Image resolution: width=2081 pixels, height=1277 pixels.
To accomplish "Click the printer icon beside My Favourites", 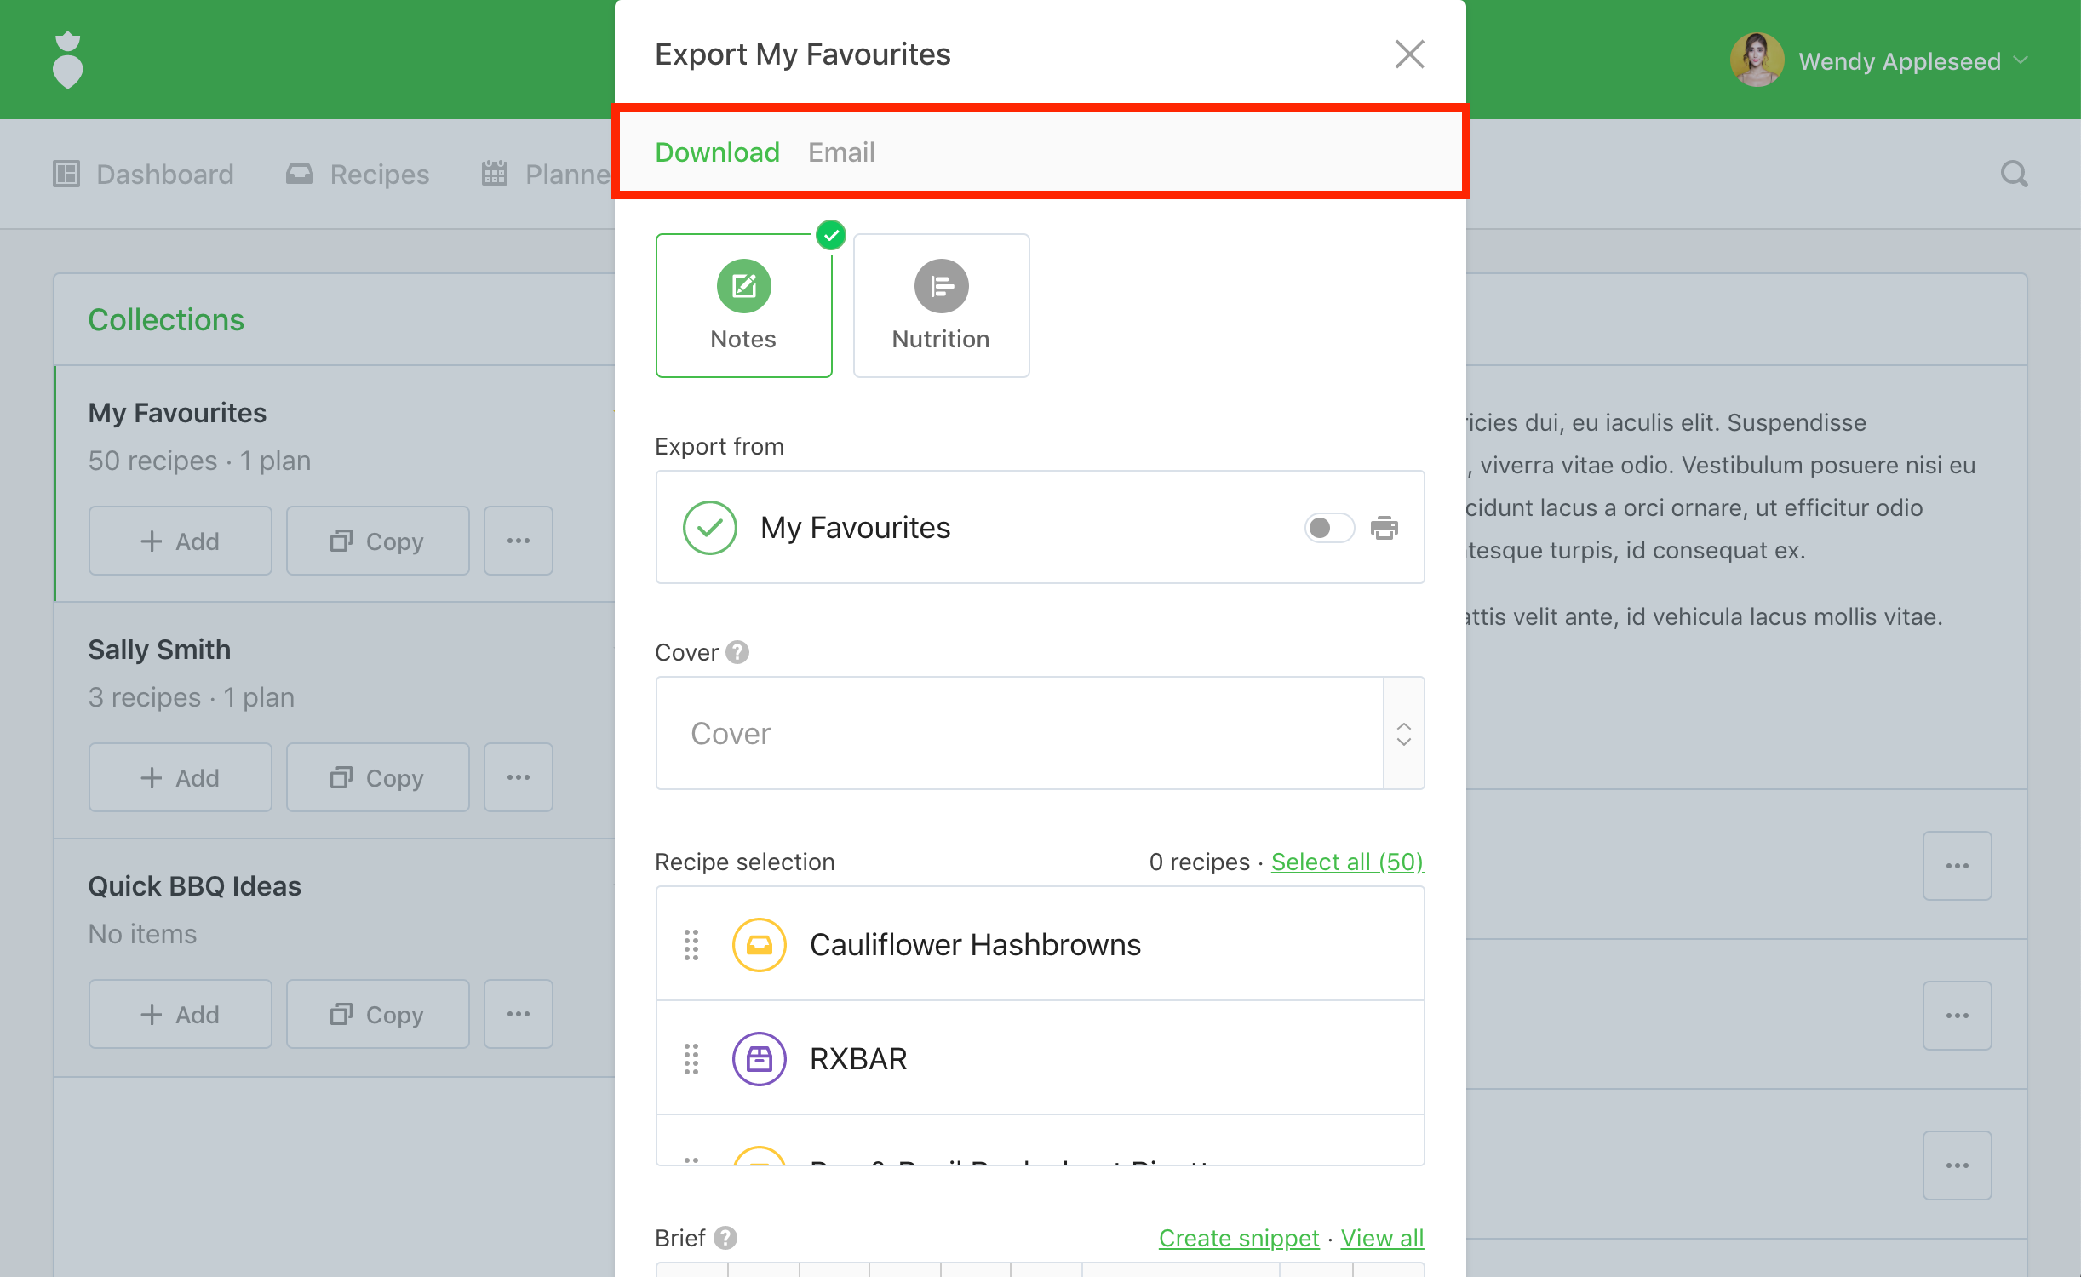I will 1384,528.
